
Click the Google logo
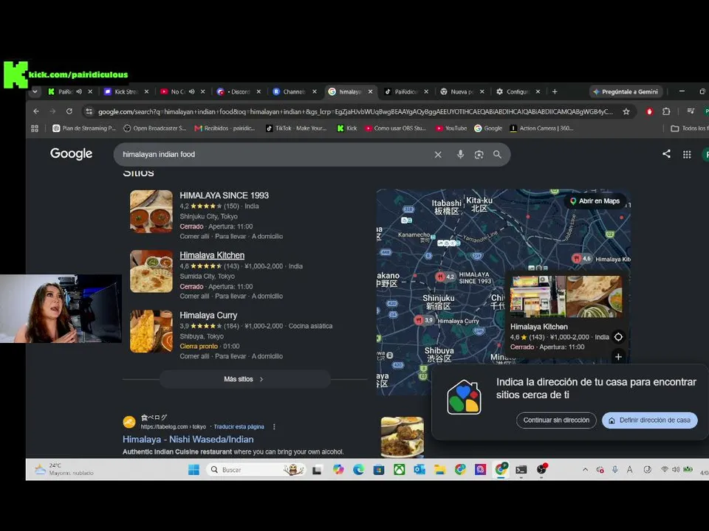click(x=71, y=154)
